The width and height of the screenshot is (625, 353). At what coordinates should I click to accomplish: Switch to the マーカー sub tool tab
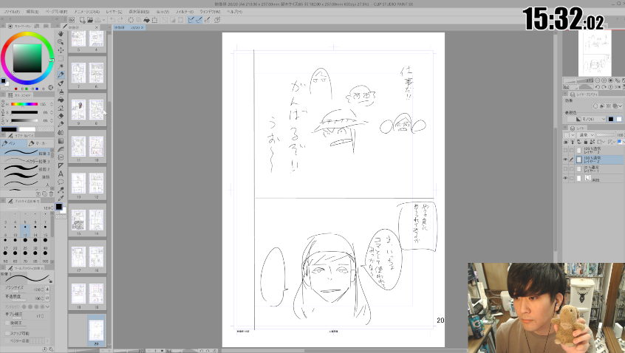click(40, 143)
